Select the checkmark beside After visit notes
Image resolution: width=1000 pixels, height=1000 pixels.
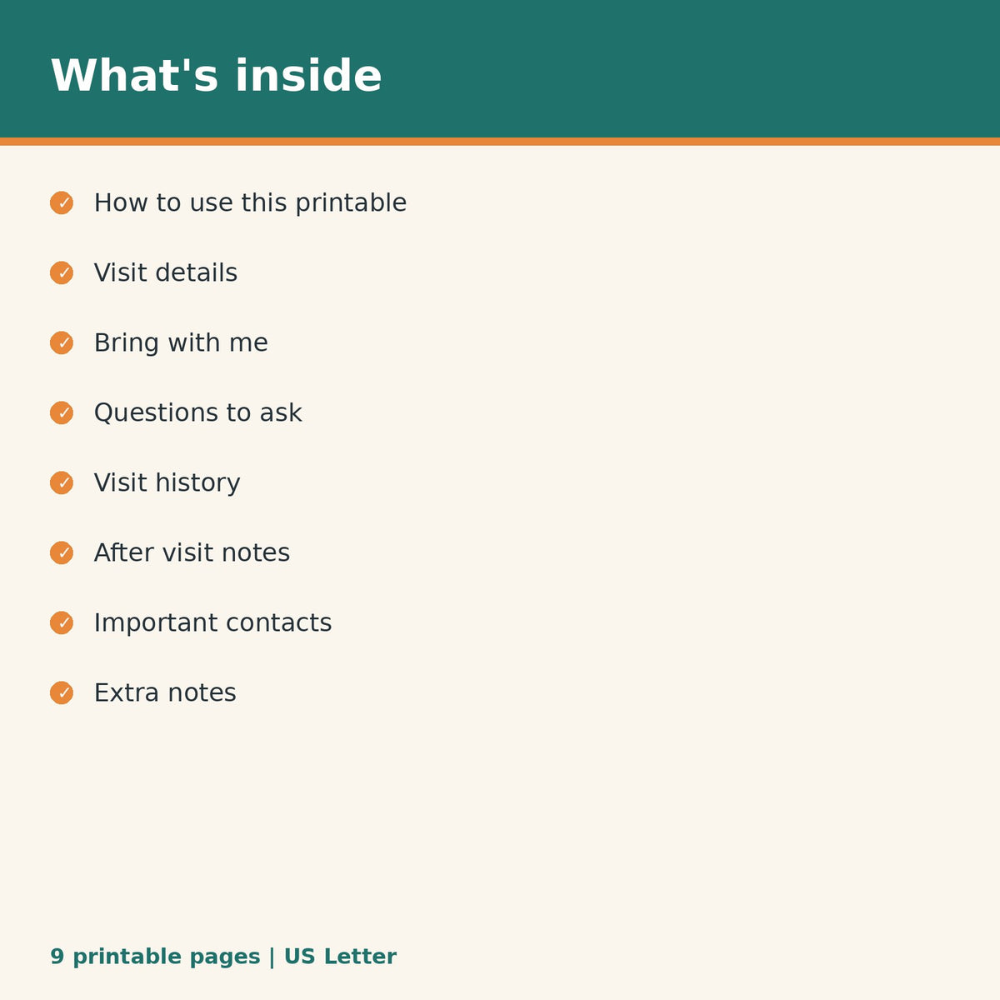[x=62, y=553]
